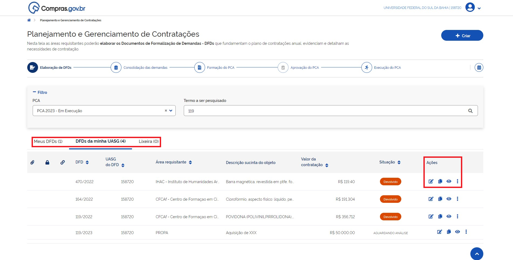Click the calendar icon beside PCA steps
Screen dimensions: 513x260
coord(479,68)
